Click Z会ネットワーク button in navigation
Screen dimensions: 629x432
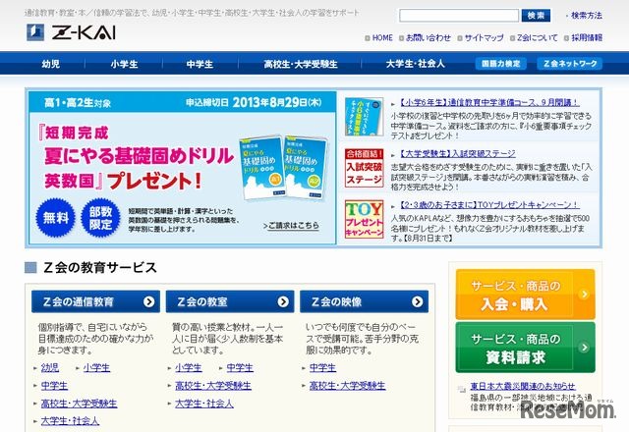coord(570,63)
